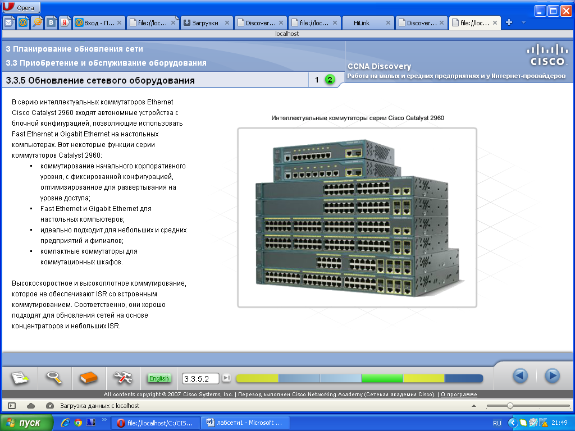Screen dimensions: 575x431
Task: Go to page 1 of section 3.3.5
Action: (x=317, y=80)
